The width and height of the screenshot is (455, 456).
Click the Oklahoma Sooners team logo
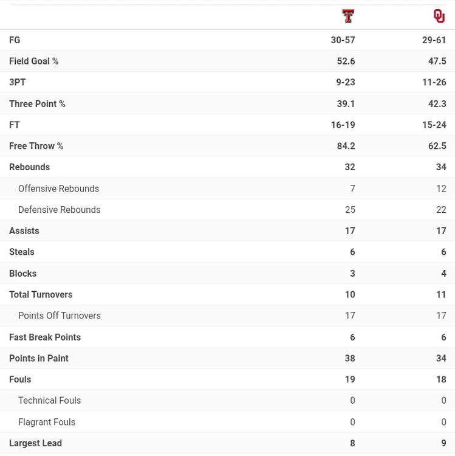click(439, 16)
